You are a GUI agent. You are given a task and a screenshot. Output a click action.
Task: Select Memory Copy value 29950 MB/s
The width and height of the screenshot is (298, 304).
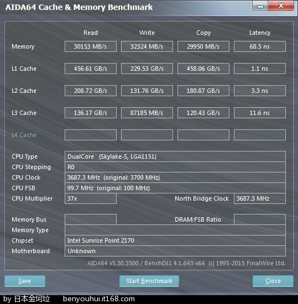click(203, 46)
